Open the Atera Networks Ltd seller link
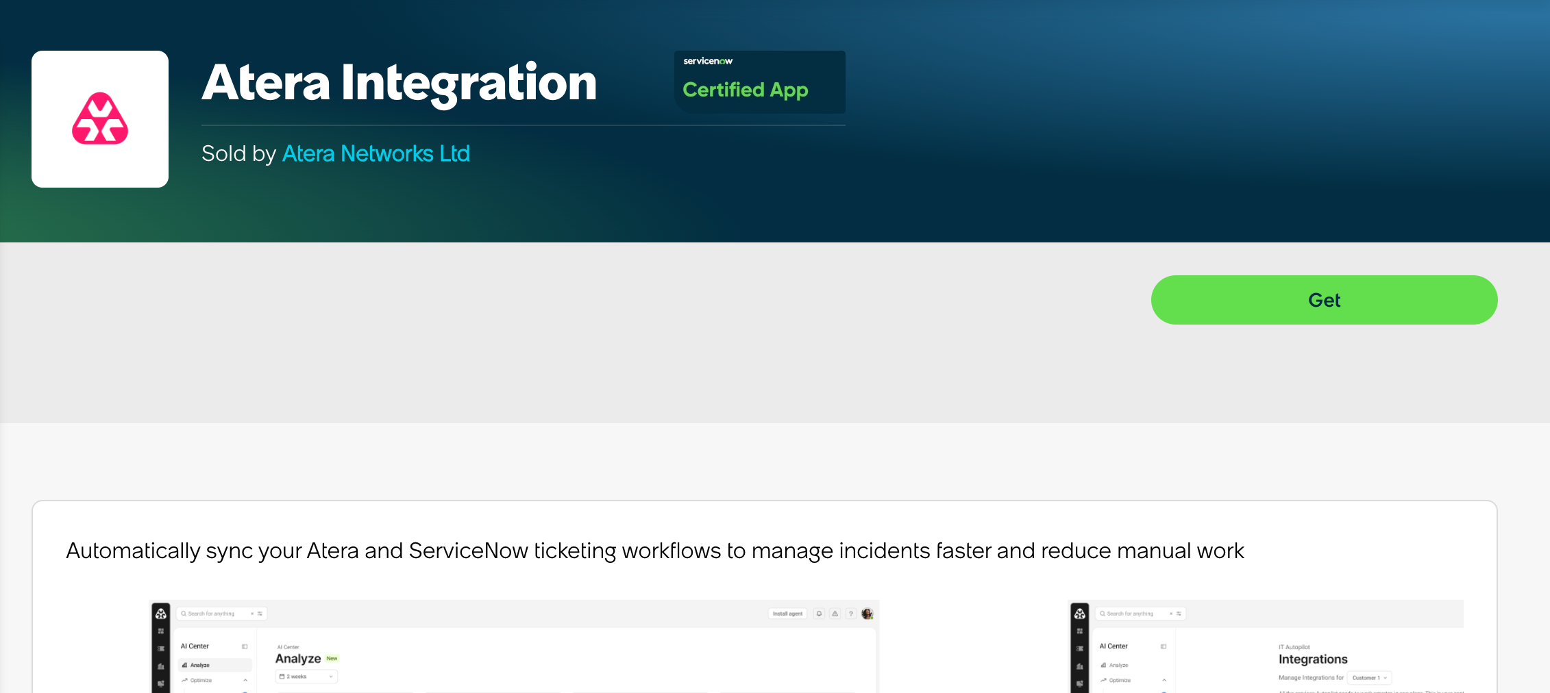The image size is (1550, 693). tap(376, 153)
